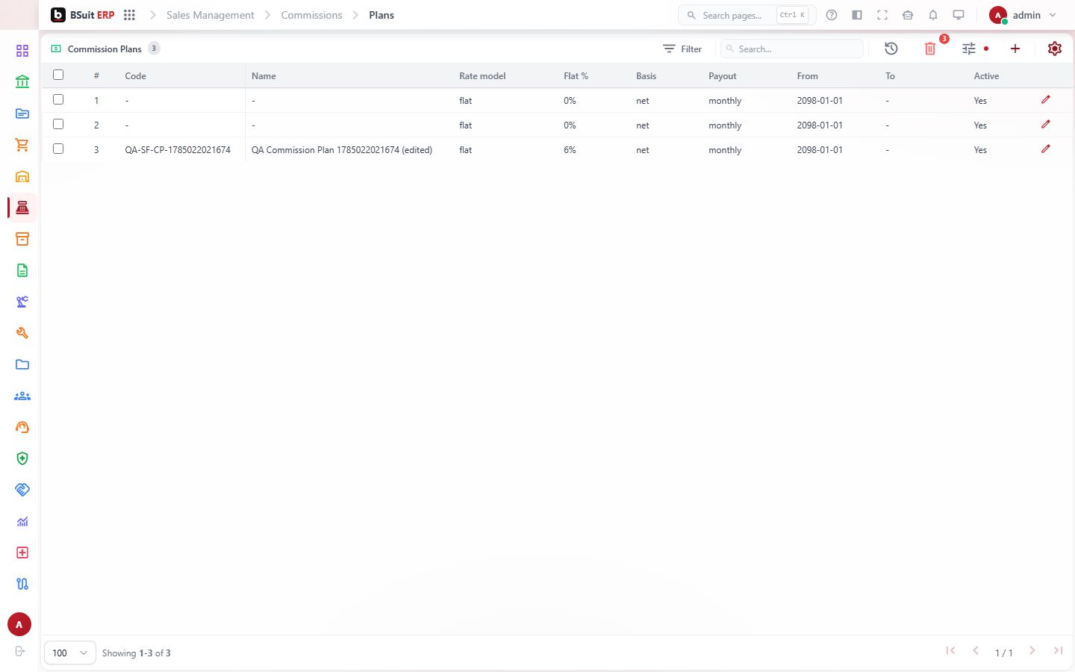Viewport: 1075px width, 672px height.
Task: Open the shopping cart sidebar icon
Action: click(22, 145)
